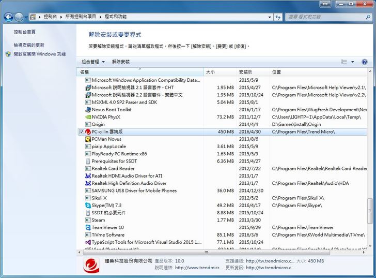
Task: Click the Realtek High Definition Audio icon
Action: tap(88, 183)
